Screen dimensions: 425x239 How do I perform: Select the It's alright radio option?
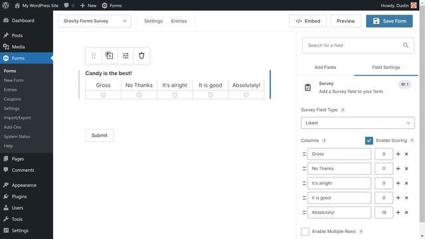[x=175, y=95]
